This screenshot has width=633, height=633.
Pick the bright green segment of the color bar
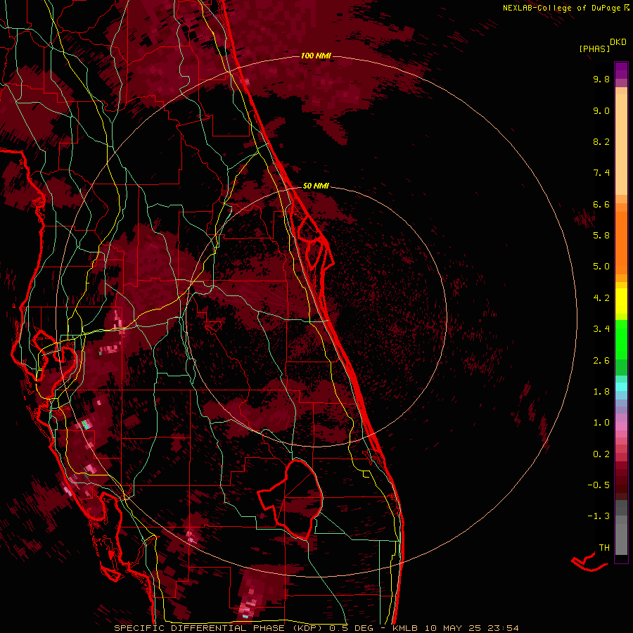[x=621, y=339]
